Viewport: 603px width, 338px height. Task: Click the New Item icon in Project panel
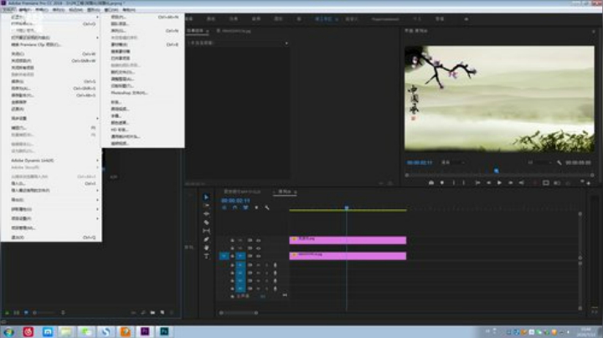tap(162, 313)
